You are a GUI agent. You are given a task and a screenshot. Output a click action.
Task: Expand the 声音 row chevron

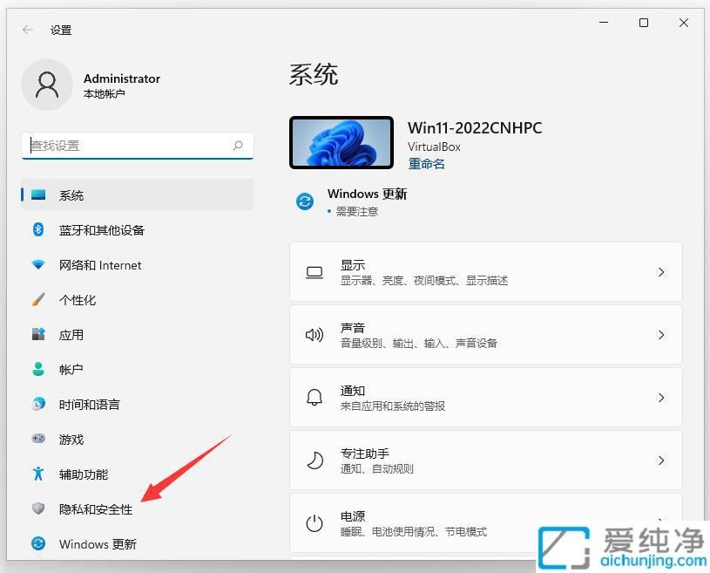(x=659, y=334)
